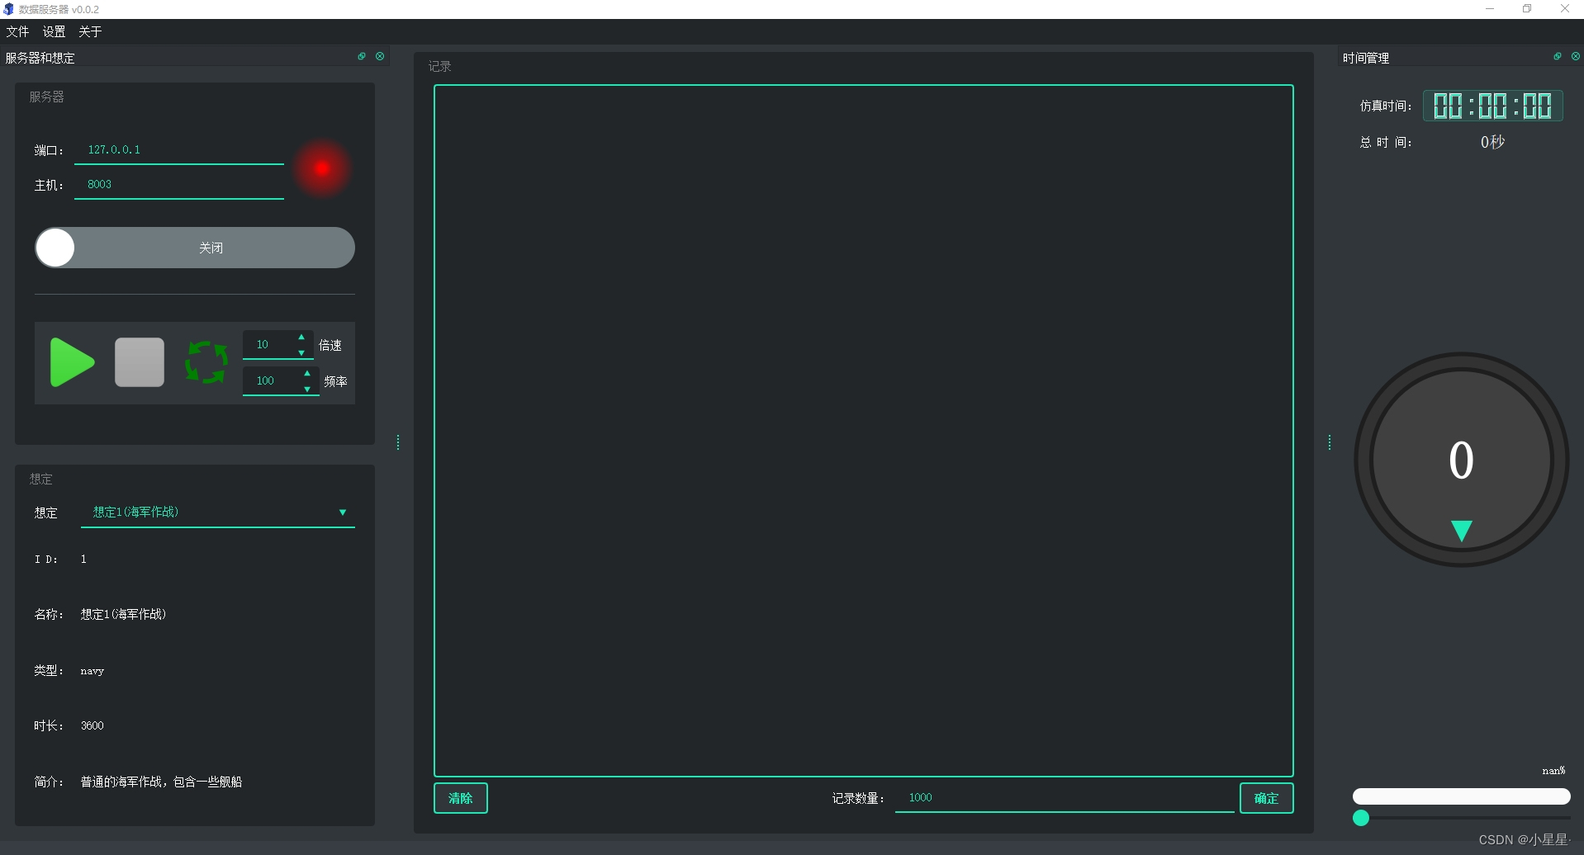Stop simulation with gray square button
The width and height of the screenshot is (1584, 855).
point(140,362)
